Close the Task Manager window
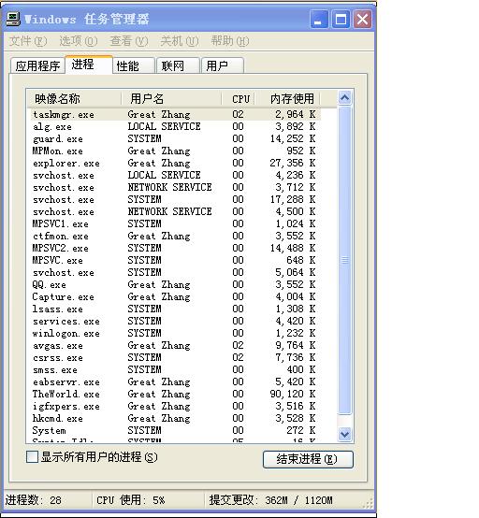Viewport: 479px width, 518px height. pos(362,19)
